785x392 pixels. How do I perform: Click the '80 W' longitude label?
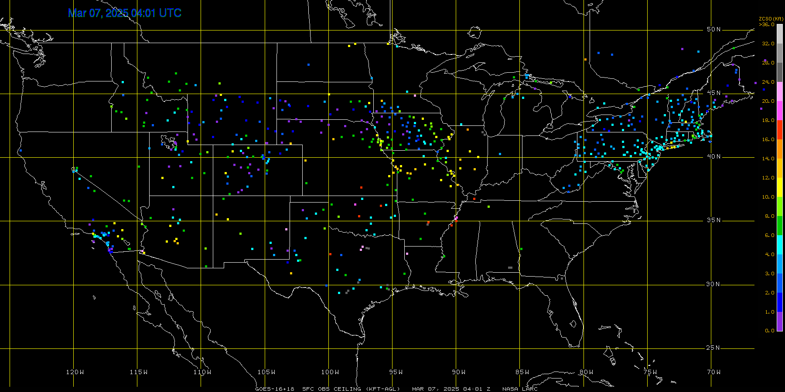pyautogui.click(x=587, y=372)
